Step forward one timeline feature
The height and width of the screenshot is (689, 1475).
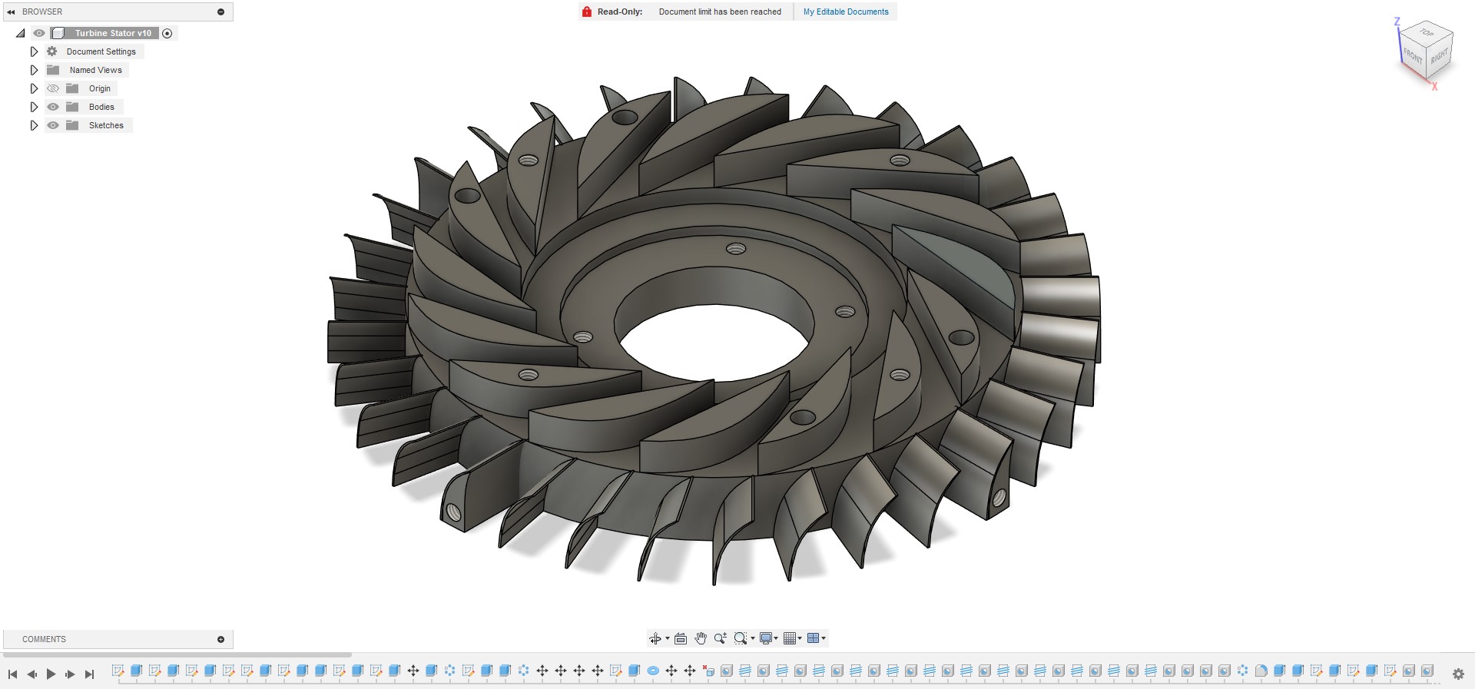70,674
